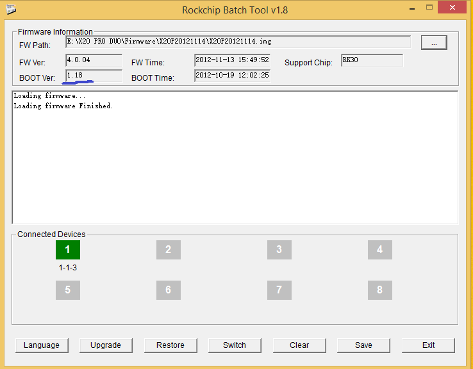This screenshot has height=369, width=473.
Task: Save the log using the Save button
Action: [363, 345]
